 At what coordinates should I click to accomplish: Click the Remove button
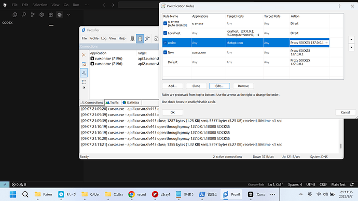pos(243,86)
